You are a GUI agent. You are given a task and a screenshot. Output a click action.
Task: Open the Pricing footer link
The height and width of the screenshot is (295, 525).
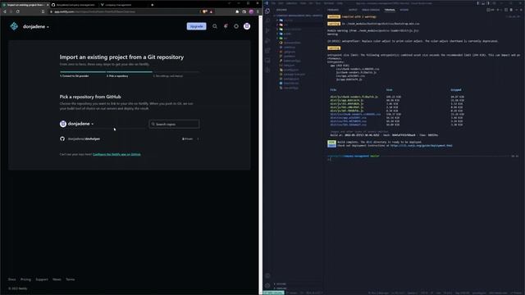[x=25, y=279]
